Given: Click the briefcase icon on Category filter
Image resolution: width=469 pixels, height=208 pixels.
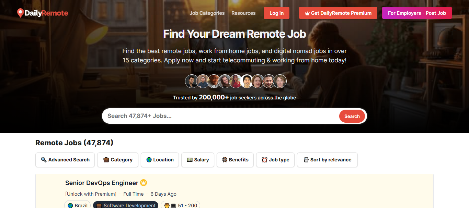Looking at the screenshot, I should pyautogui.click(x=106, y=160).
